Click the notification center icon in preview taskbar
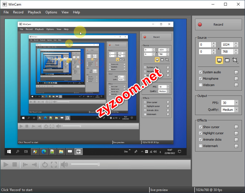The image size is (245, 193). pos(179,152)
